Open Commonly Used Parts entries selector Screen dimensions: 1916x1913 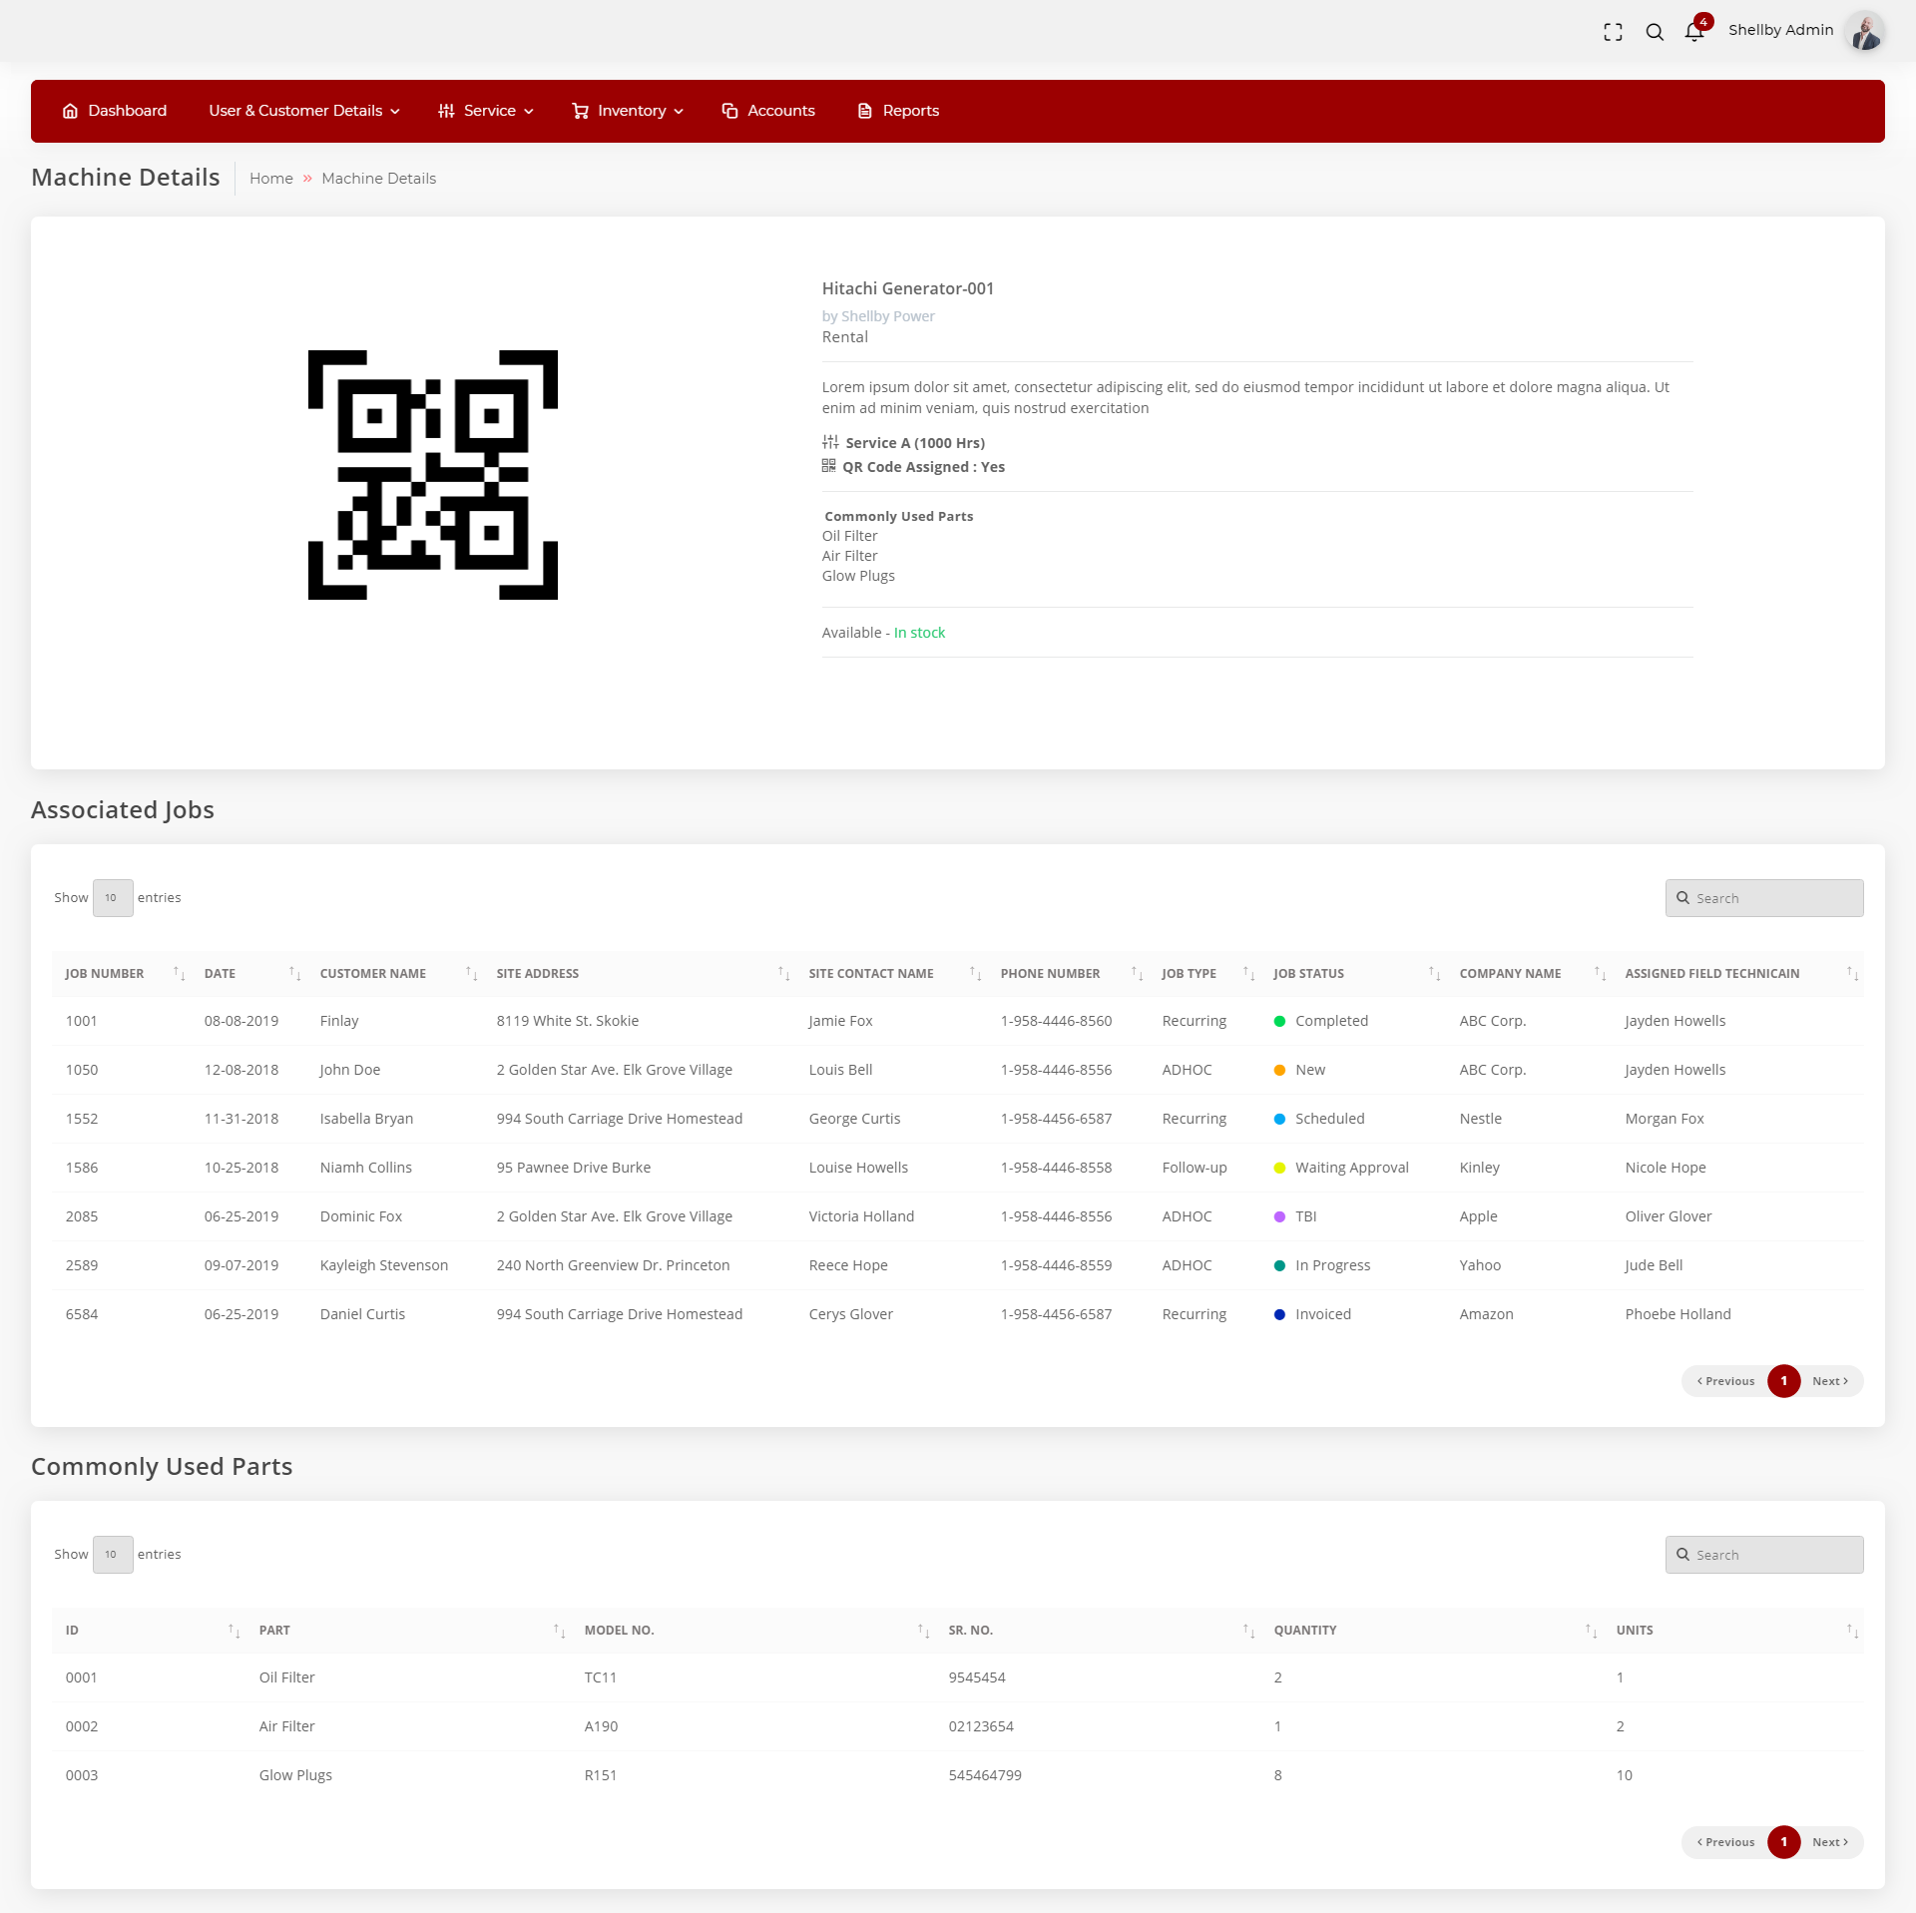pyautogui.click(x=113, y=1555)
